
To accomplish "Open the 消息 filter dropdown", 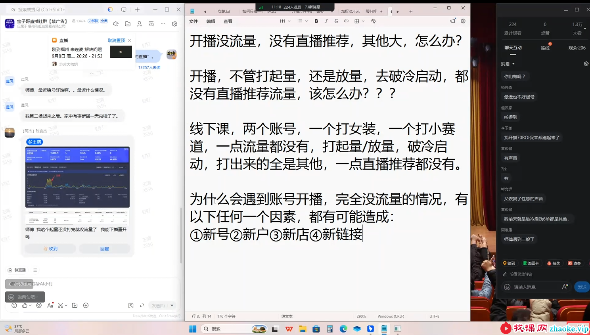I will pos(508,64).
